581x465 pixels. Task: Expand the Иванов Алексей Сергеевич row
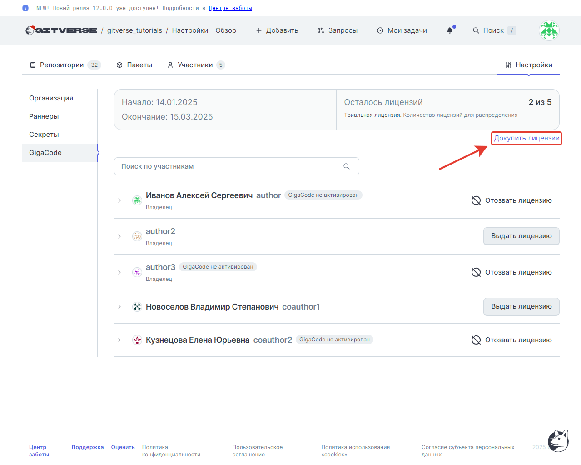[119, 200]
